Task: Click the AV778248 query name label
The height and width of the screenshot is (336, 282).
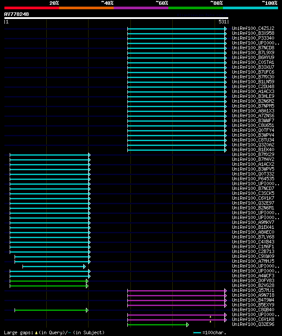Action: [16, 14]
